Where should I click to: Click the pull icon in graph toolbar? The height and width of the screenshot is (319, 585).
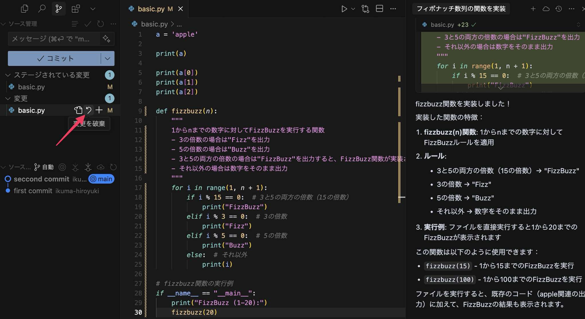point(88,167)
